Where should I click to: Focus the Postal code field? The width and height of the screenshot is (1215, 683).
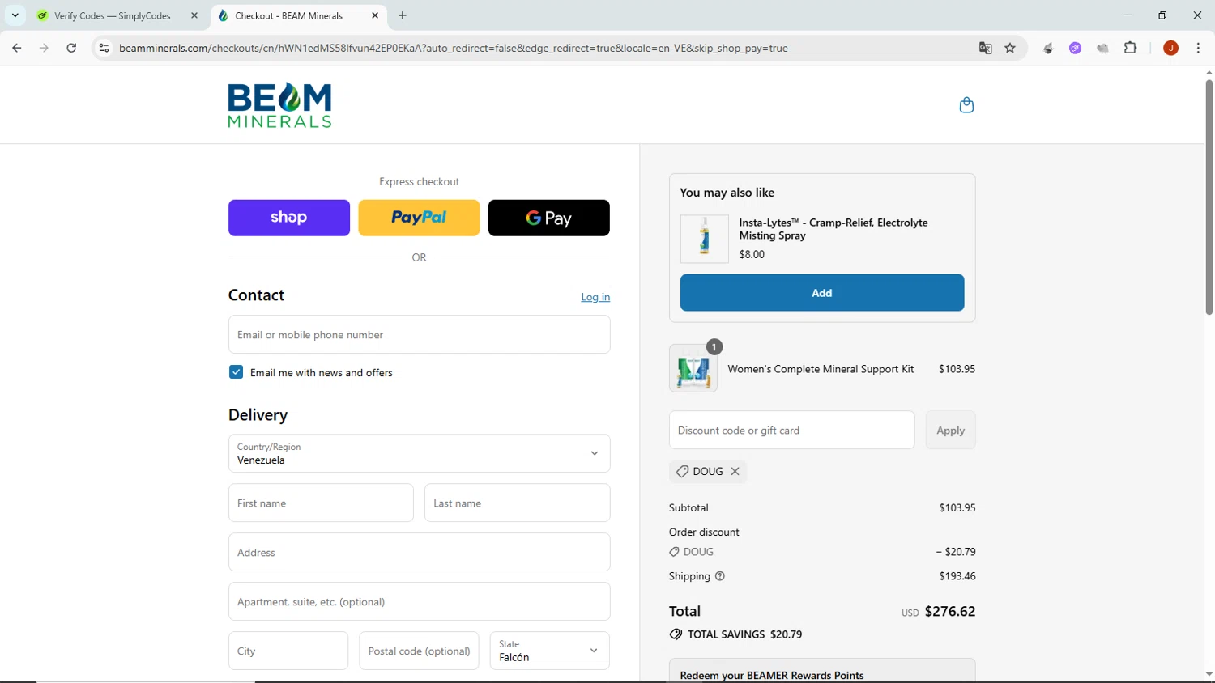tap(419, 651)
